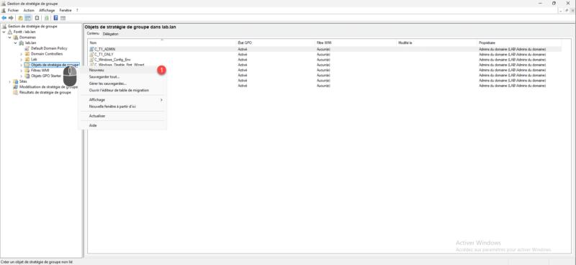Click the GPO icon beside C_T1_ONLY
This screenshot has width=576, height=265.
tap(91, 54)
